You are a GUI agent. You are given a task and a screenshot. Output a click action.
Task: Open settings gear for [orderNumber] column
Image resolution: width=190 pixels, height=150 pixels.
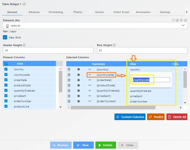78,101
